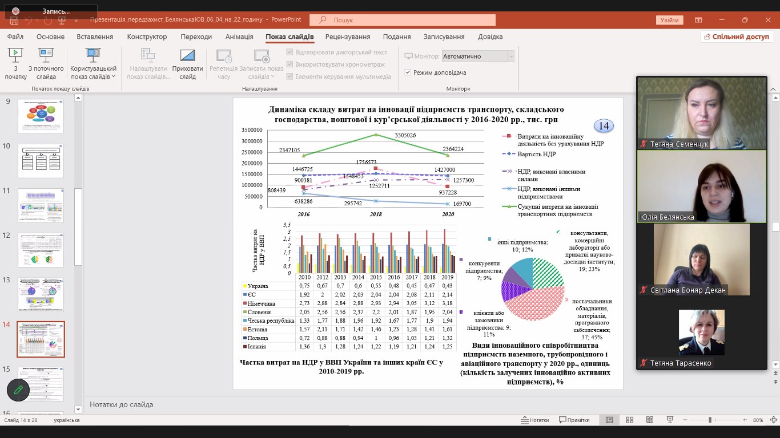Click the 'українська' language indicator
Viewport: 780px width, 438px height.
point(67,420)
